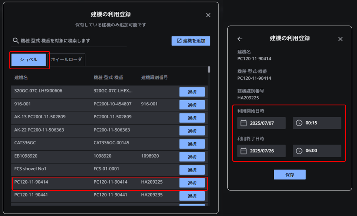Close the right 建機の利用登録 dialog
The image size is (357, 216).
click(340, 39)
